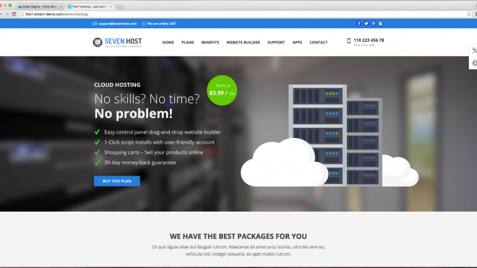Image resolution: width=477 pixels, height=268 pixels.
Task: Close the The7 Hosting browser tab
Action: pyautogui.click(x=111, y=7)
